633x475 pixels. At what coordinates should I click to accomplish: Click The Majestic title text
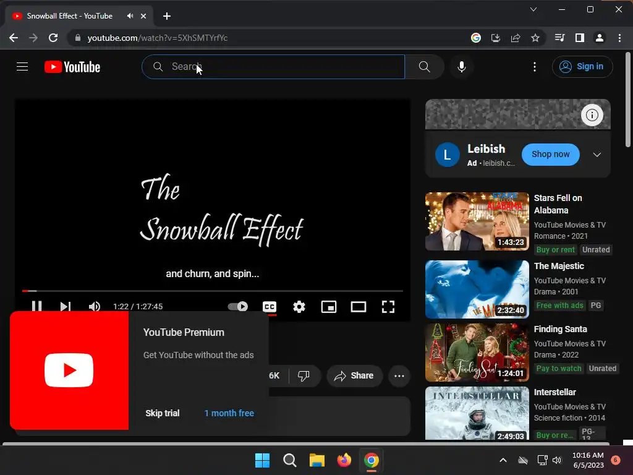point(559,266)
